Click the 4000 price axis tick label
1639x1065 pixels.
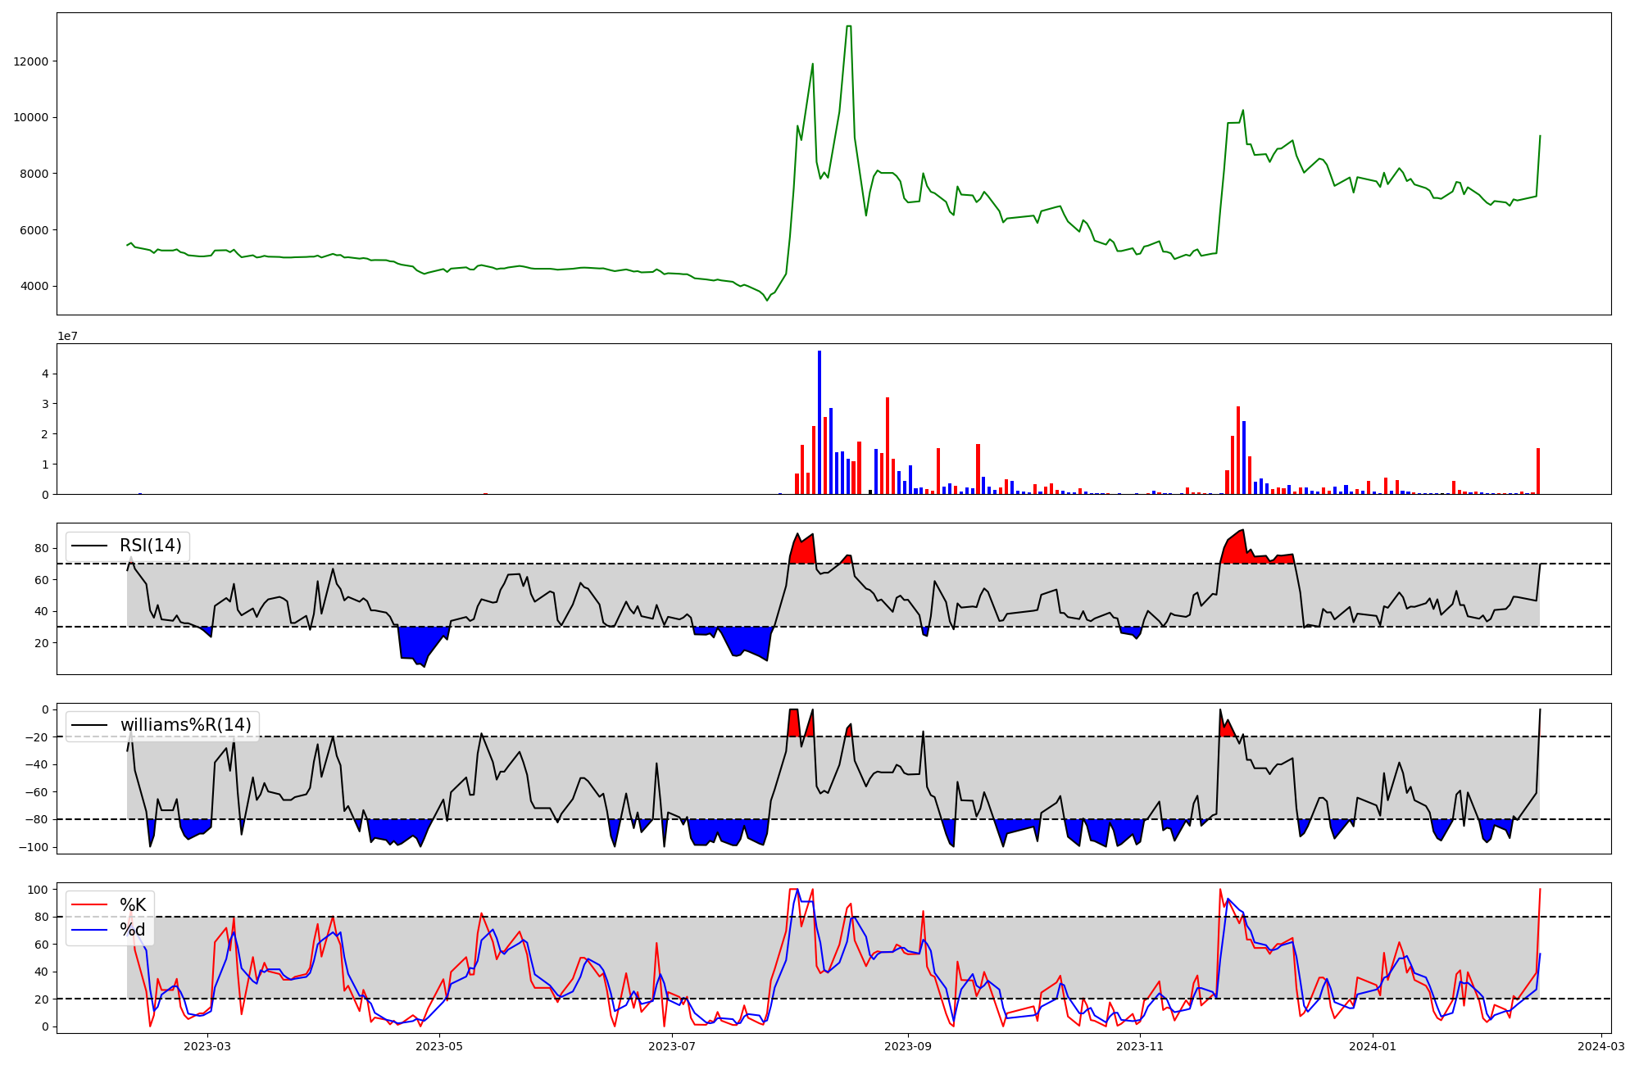[34, 287]
